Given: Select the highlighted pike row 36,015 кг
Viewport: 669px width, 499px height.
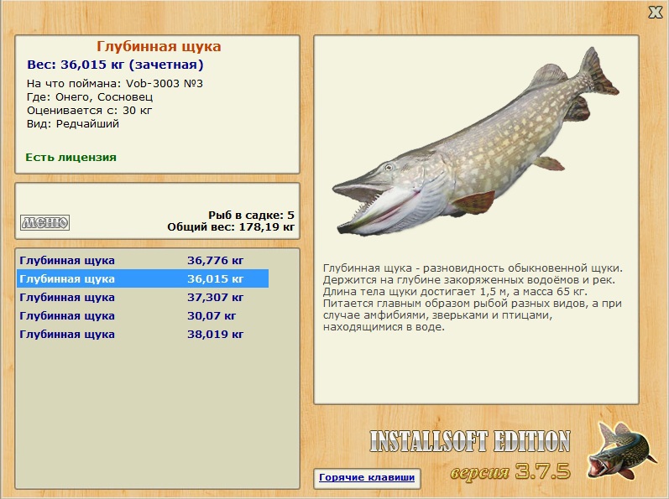Looking at the screenshot, I should [143, 278].
